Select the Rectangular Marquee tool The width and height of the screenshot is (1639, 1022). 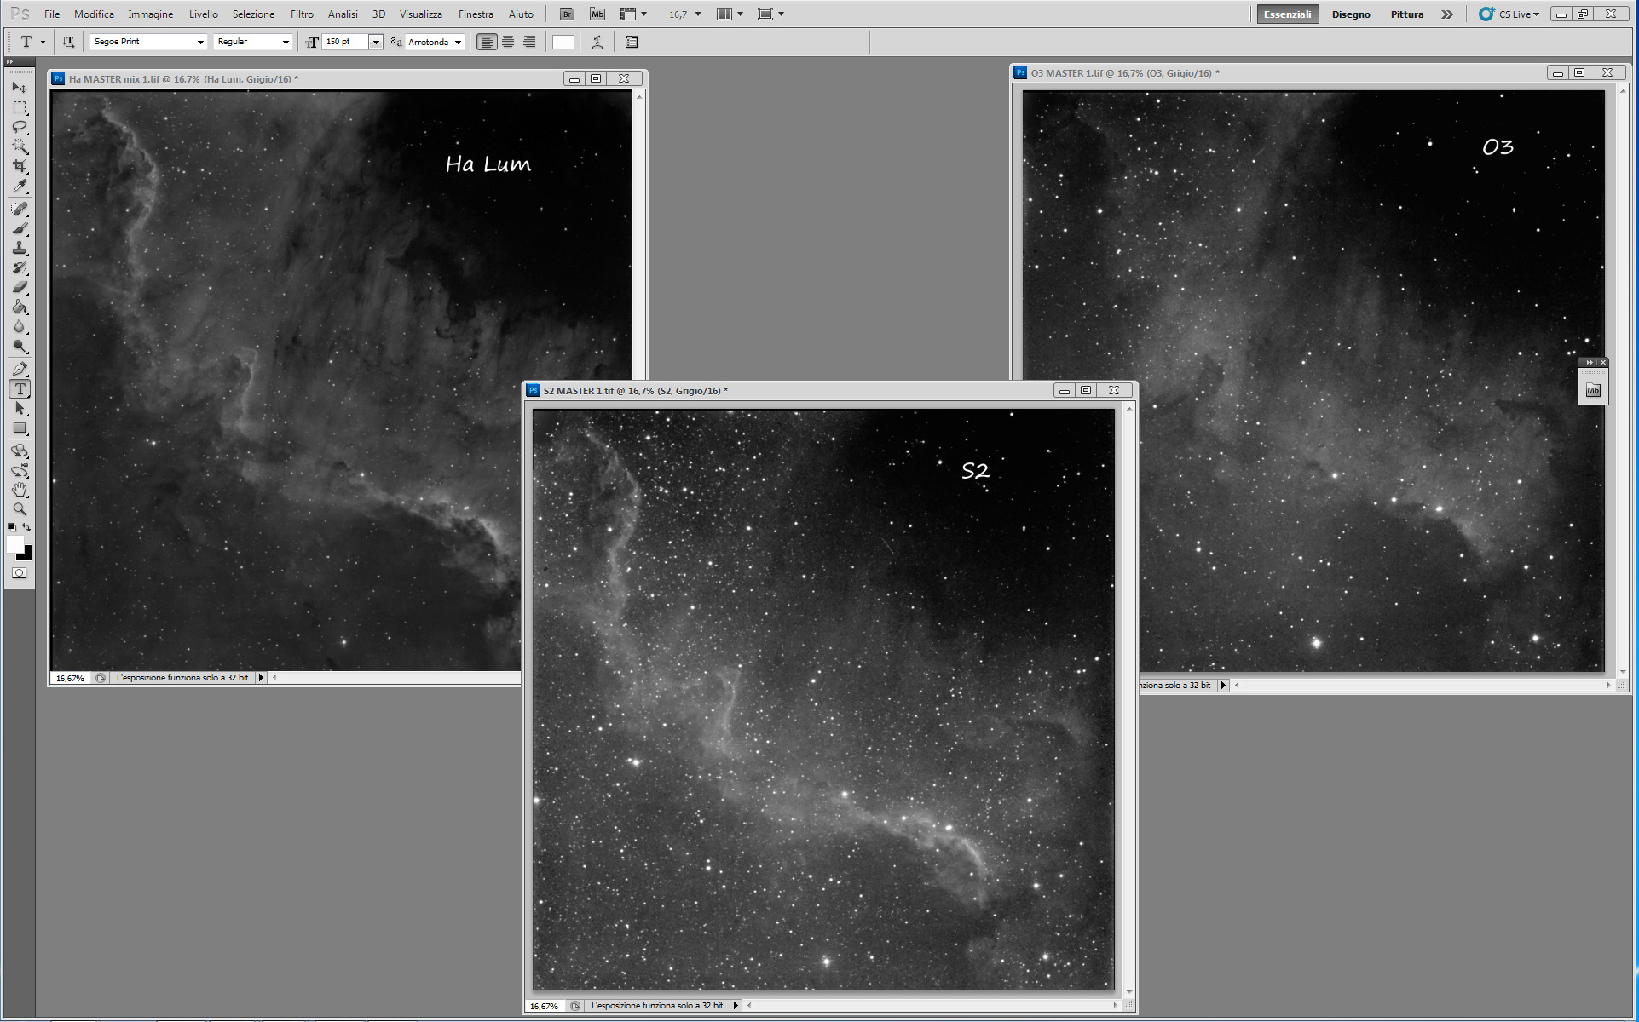(20, 107)
